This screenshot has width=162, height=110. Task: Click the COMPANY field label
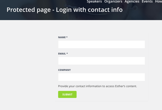(x=64, y=70)
